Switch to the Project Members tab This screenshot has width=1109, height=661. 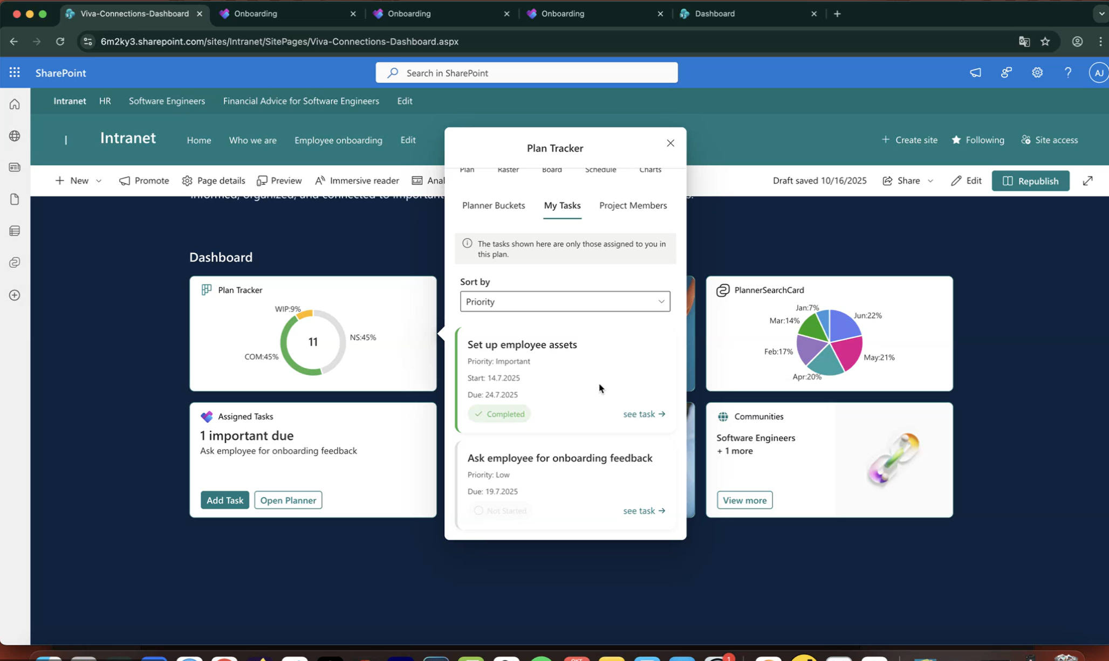[633, 205]
